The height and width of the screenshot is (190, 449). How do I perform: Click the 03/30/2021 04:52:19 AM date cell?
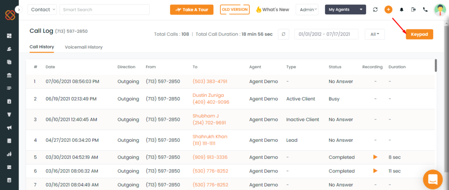72,157
